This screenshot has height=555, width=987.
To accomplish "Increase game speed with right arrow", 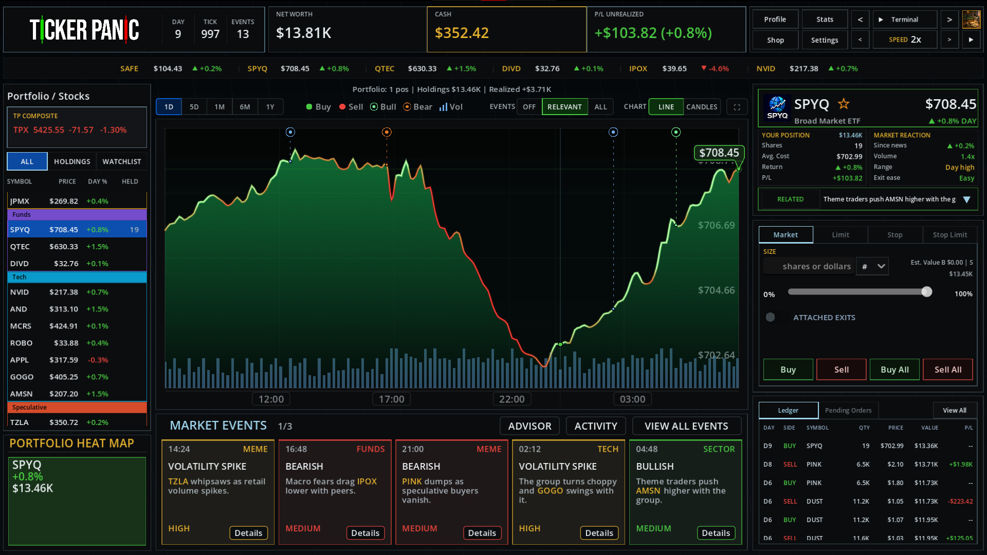I will 949,40.
